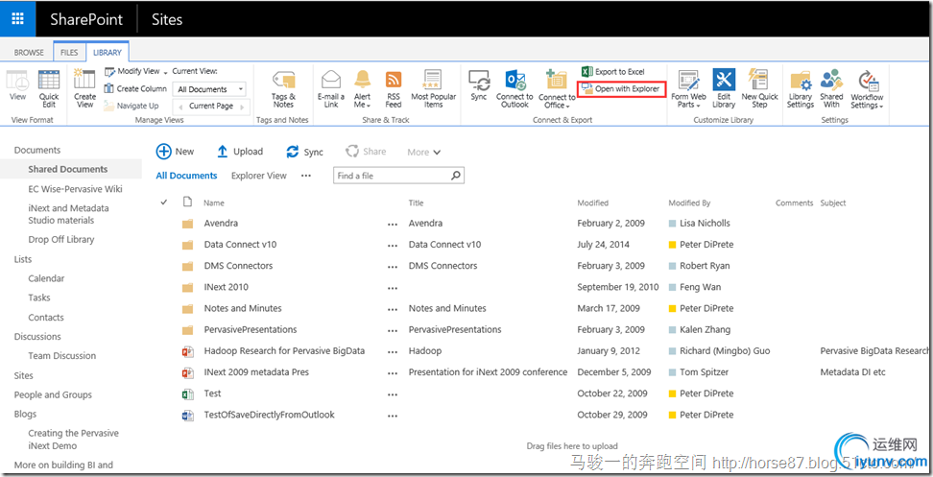
Task: Expand the More menu in the command bar
Action: tap(423, 153)
